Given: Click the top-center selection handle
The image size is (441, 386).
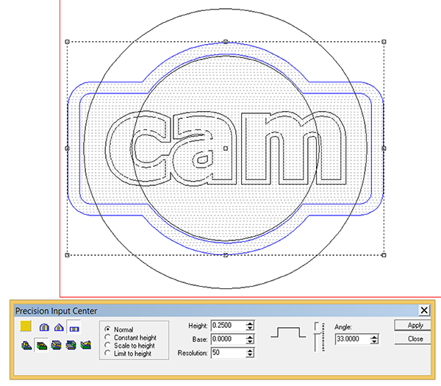Looking at the screenshot, I should [x=226, y=42].
